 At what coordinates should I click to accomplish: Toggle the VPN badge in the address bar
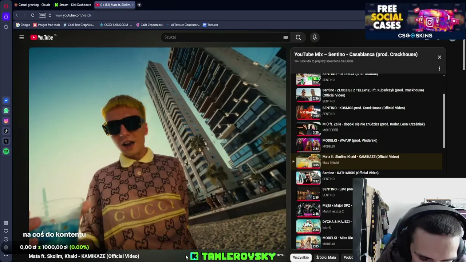tap(42, 15)
